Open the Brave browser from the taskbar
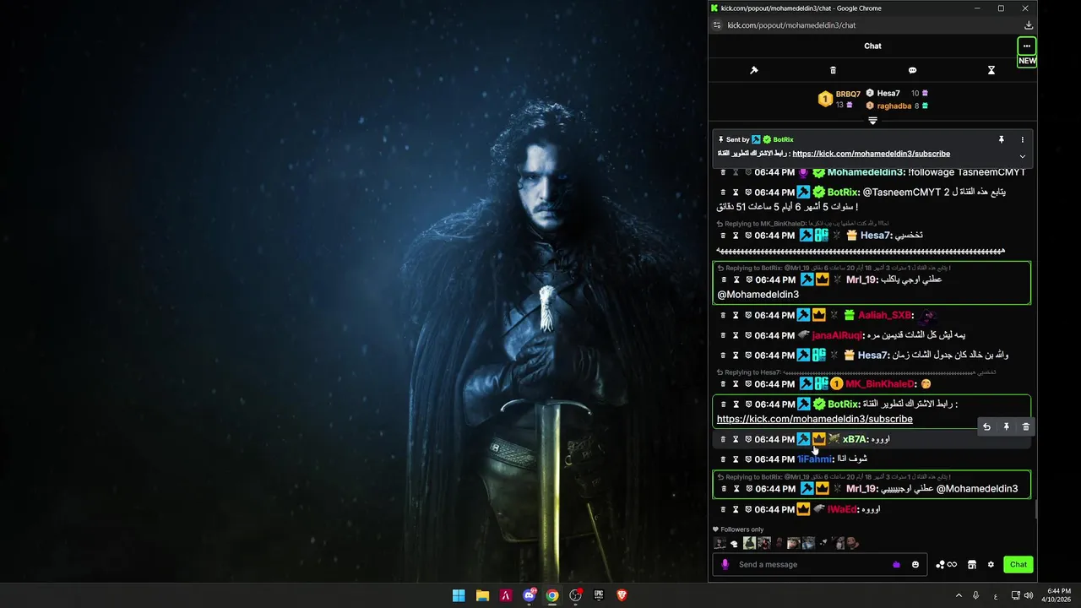The width and height of the screenshot is (1081, 608). pos(622,595)
